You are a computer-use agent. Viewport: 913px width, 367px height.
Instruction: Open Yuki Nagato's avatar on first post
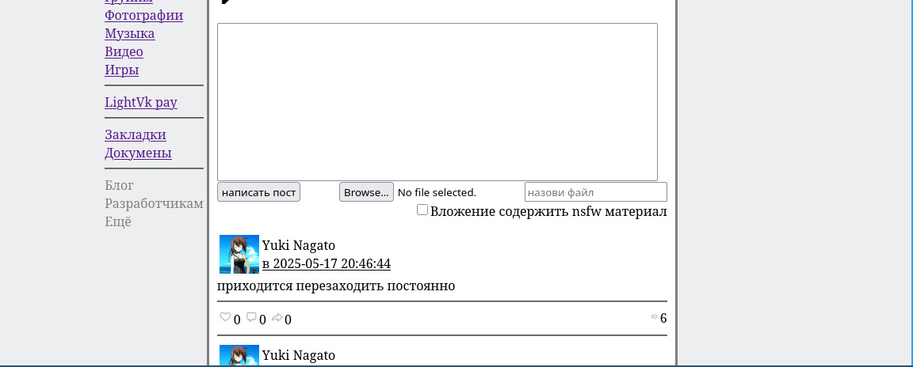239,254
